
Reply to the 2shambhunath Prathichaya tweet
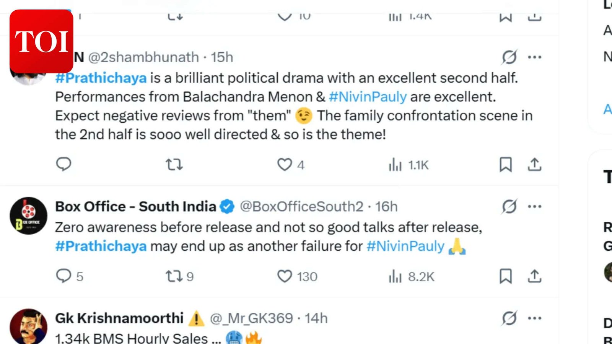coord(63,164)
